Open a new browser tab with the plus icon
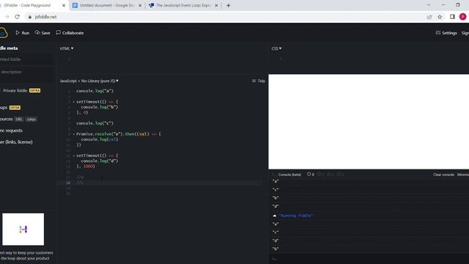Screen dimensions: 469x264 pos(228,5)
